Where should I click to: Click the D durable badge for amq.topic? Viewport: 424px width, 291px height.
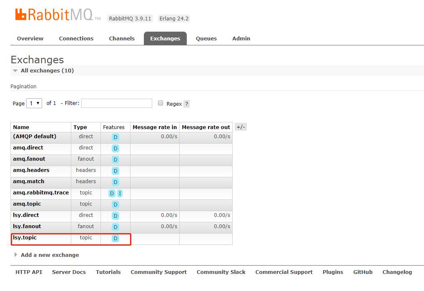(x=115, y=205)
